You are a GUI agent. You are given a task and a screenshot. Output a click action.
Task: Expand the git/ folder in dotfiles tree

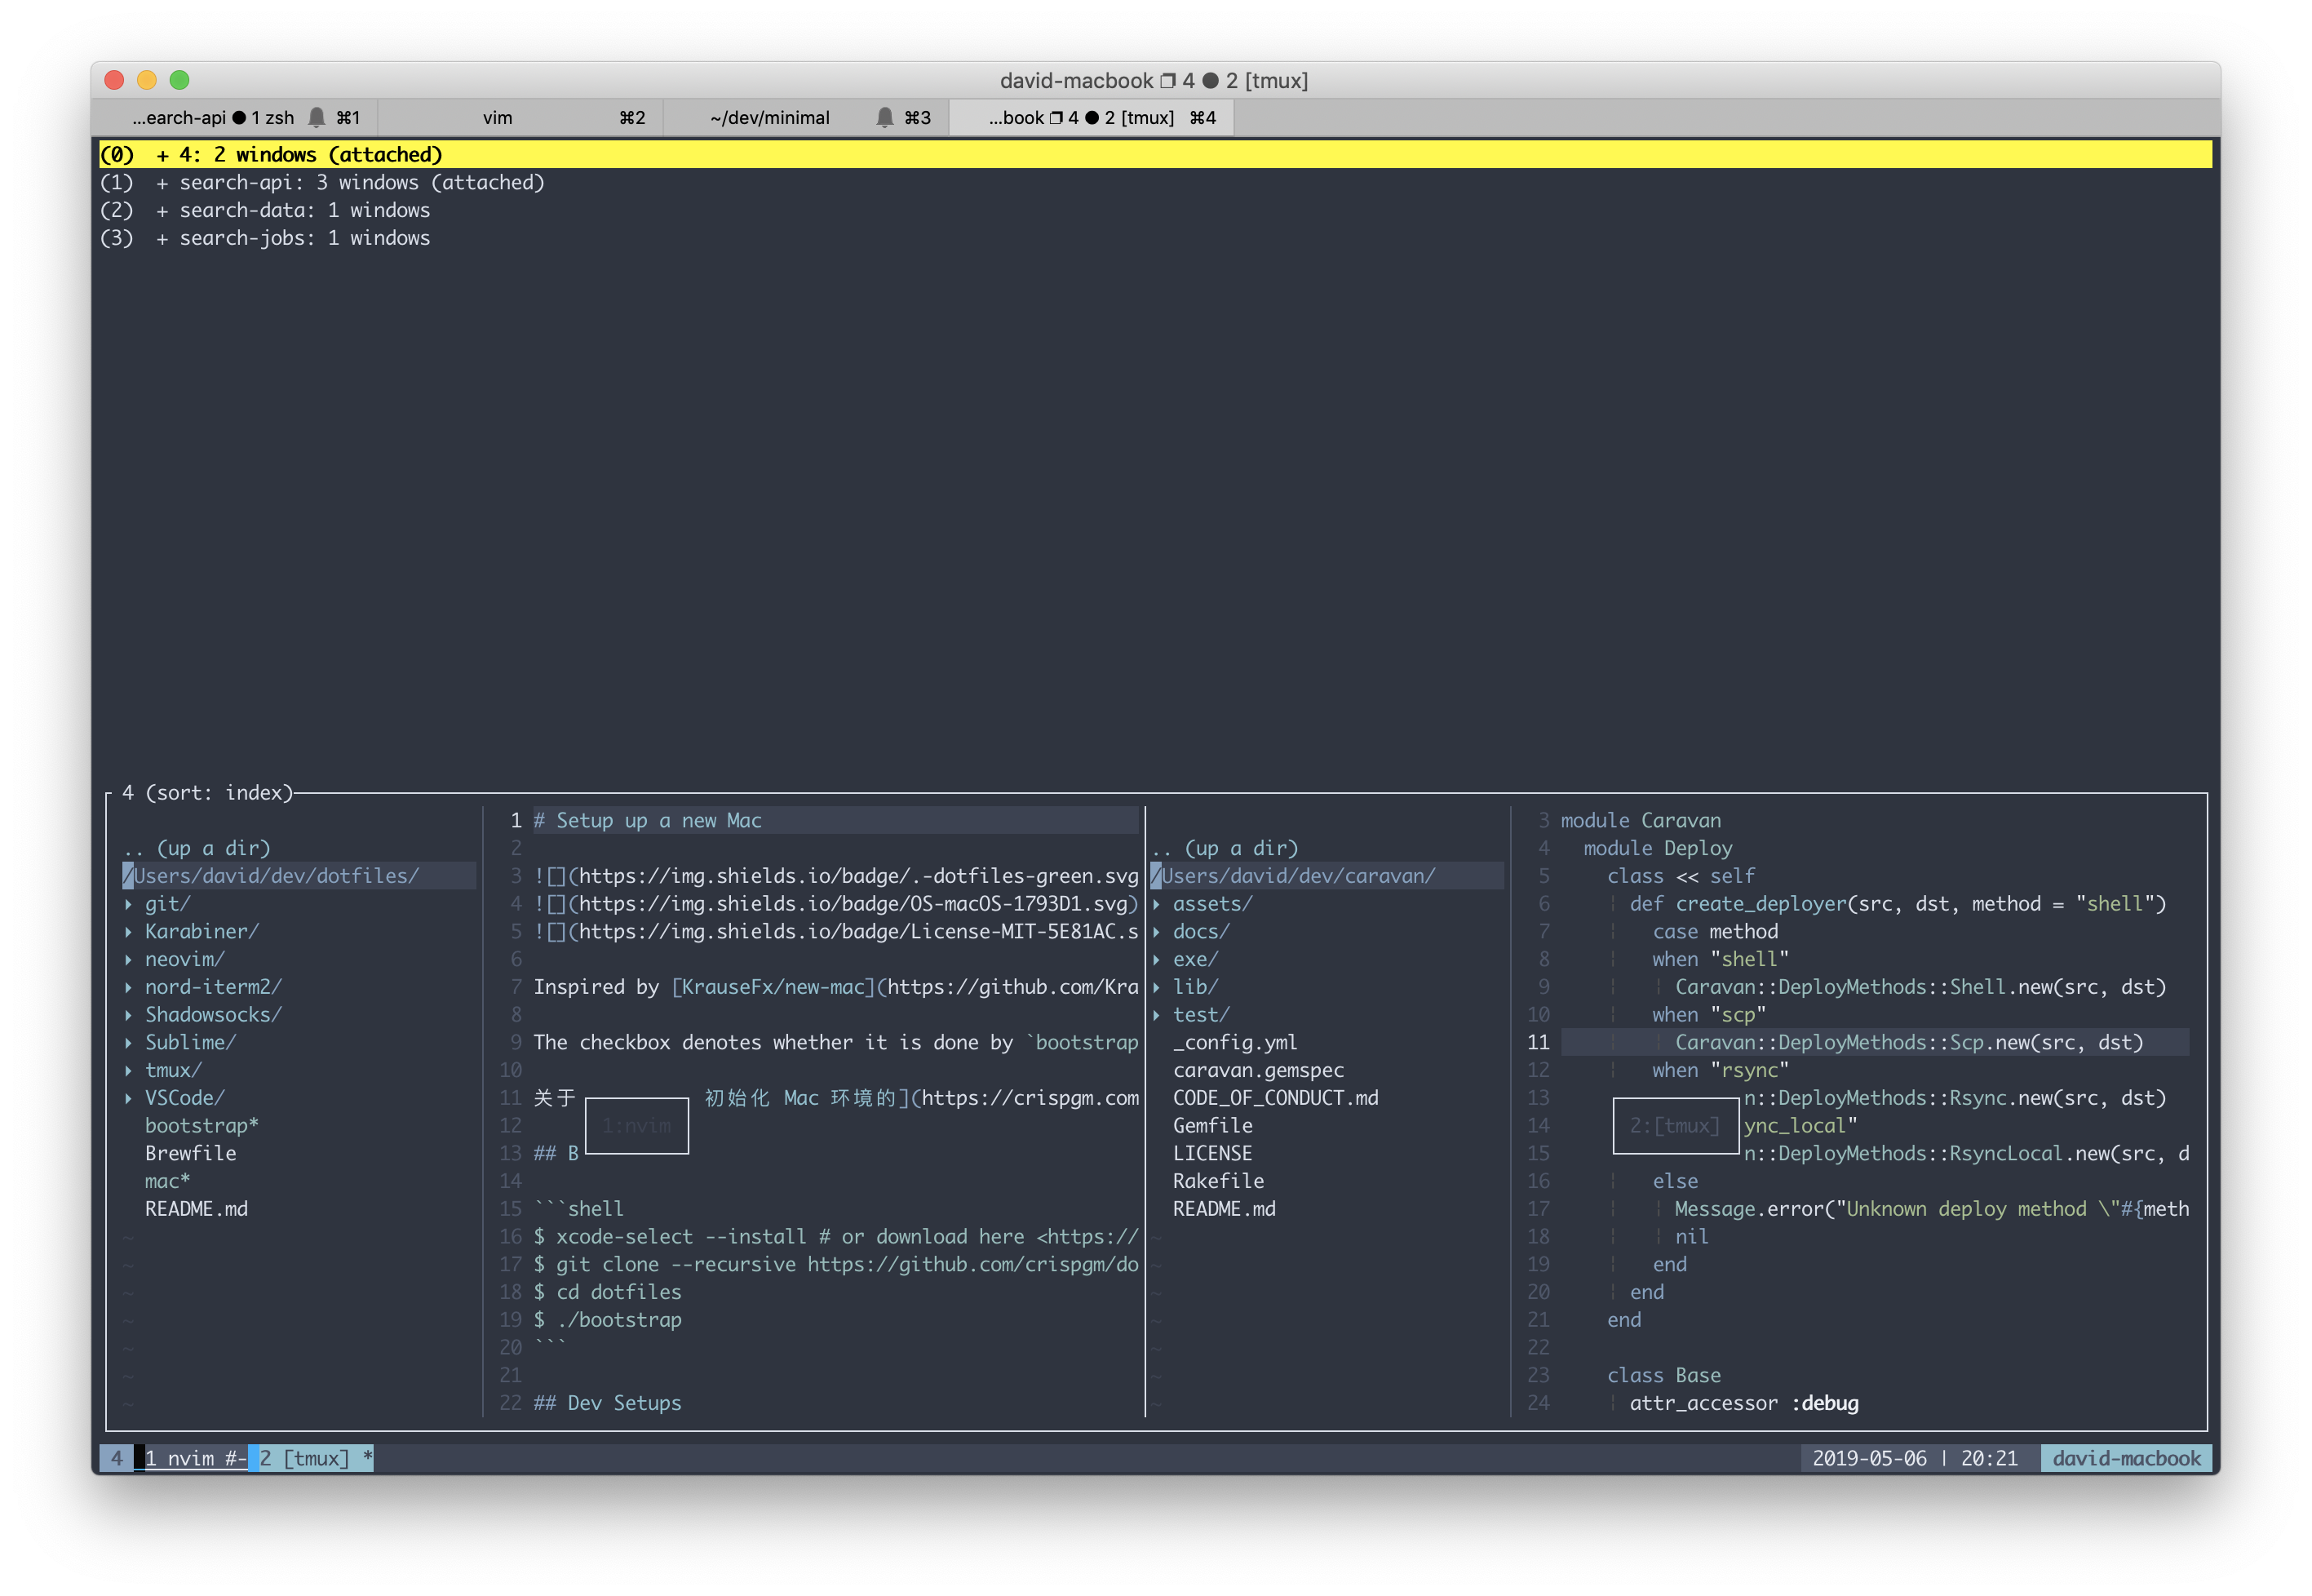(x=129, y=904)
